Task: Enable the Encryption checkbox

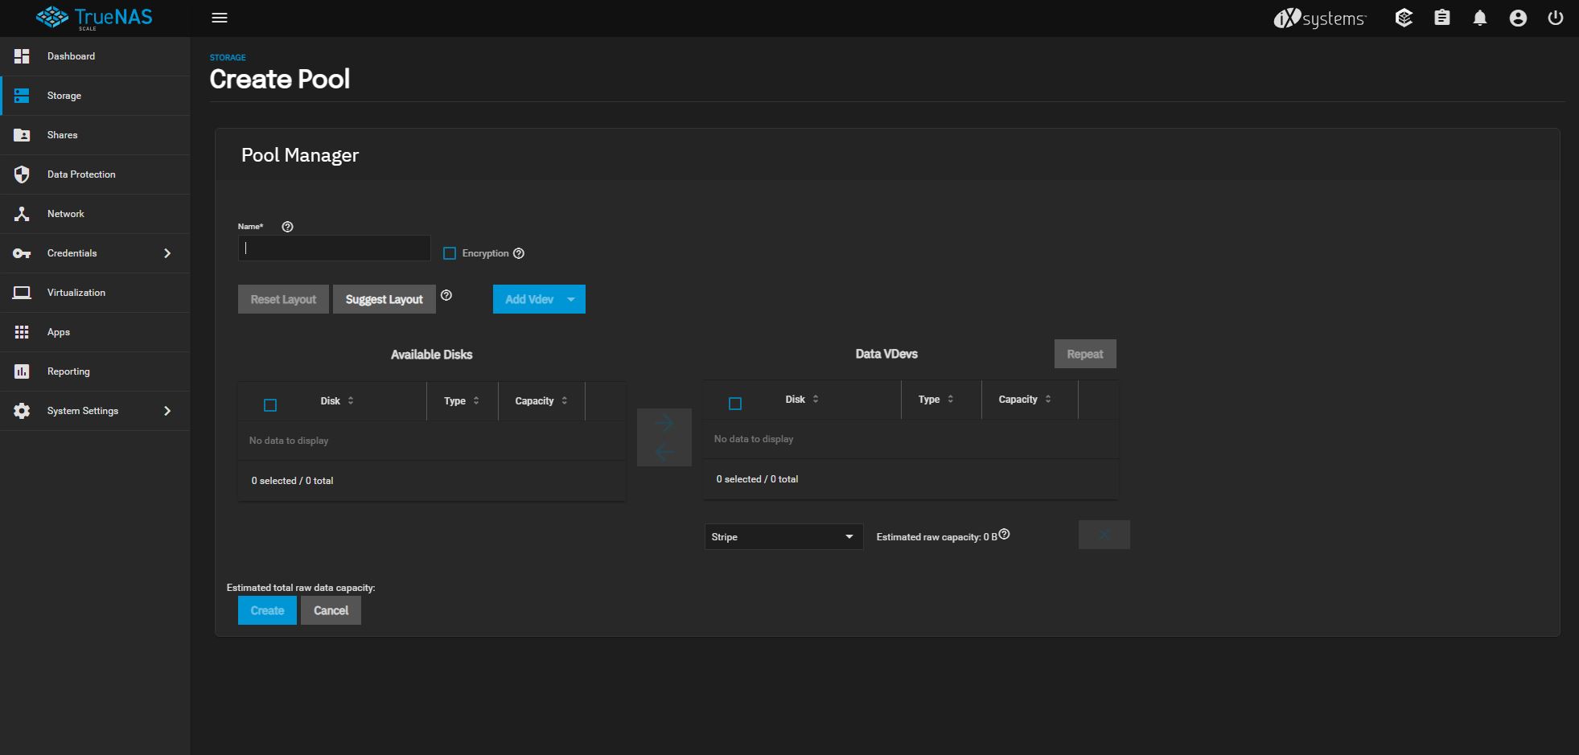Action: pyautogui.click(x=450, y=253)
